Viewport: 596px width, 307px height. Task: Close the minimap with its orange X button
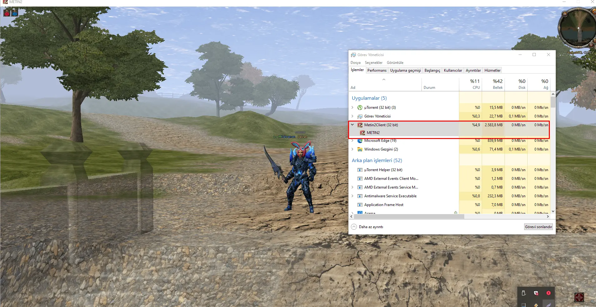click(594, 11)
